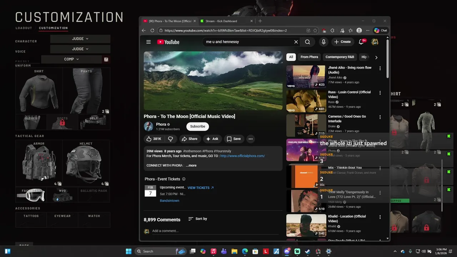Refresh the YouTube page
Viewport: 457px width, 257px height.
152,30
